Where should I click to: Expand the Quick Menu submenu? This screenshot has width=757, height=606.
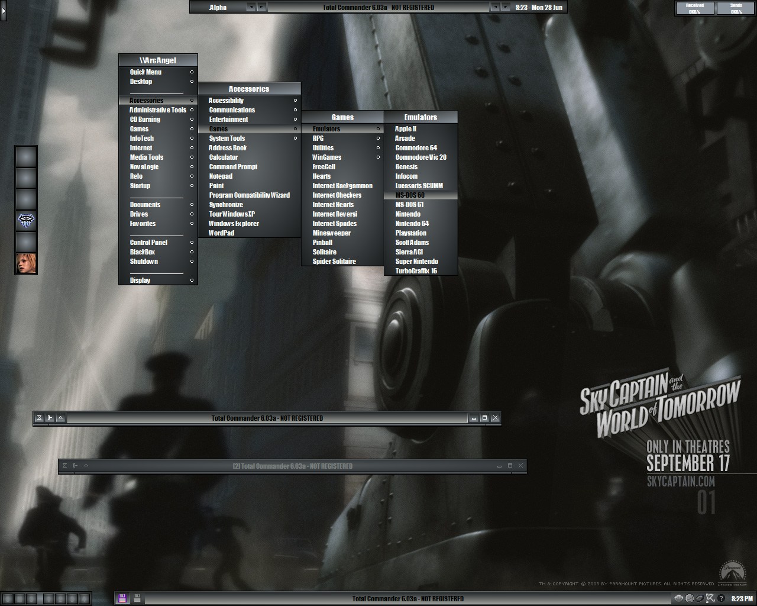pos(158,72)
